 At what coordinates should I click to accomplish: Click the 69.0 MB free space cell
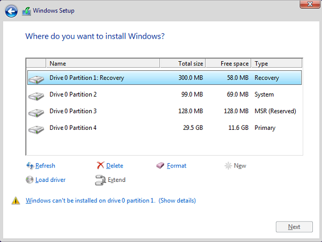pos(238,94)
